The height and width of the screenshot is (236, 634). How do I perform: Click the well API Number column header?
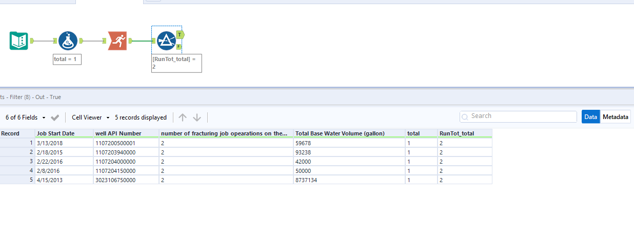click(118, 133)
